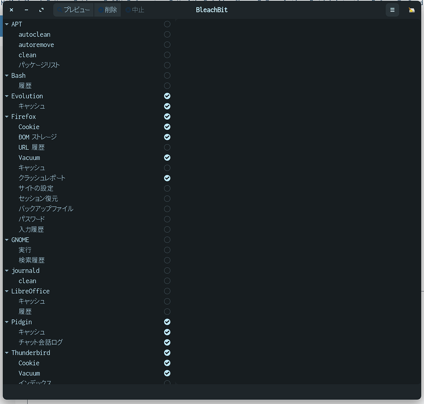Open the hamburger menu in the header bar
This screenshot has width=424, height=404.
click(x=392, y=10)
